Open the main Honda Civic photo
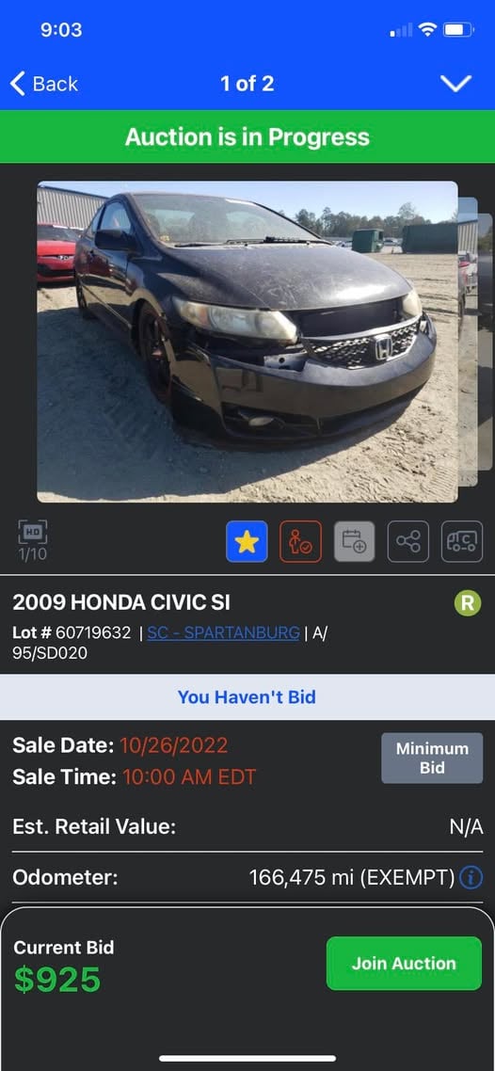 pyautogui.click(x=247, y=342)
